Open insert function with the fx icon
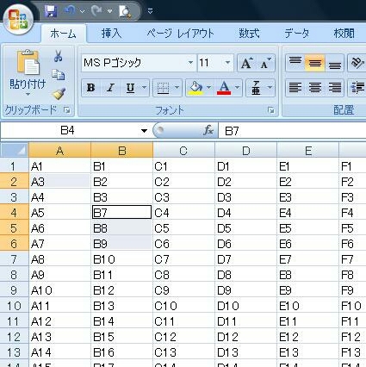 [x=208, y=131]
